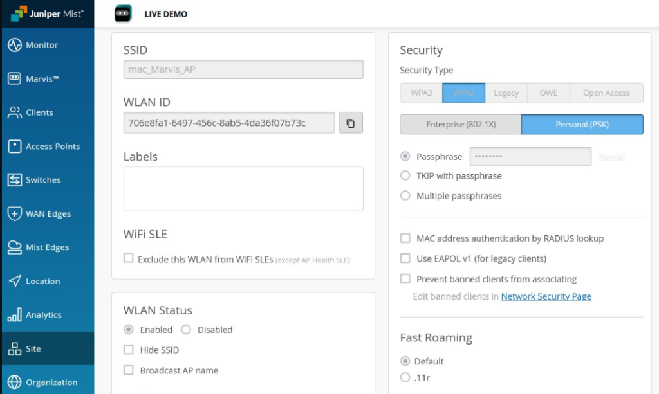The width and height of the screenshot is (659, 394).
Task: Switch to Enterprise (802.1X) mode
Action: (461, 124)
